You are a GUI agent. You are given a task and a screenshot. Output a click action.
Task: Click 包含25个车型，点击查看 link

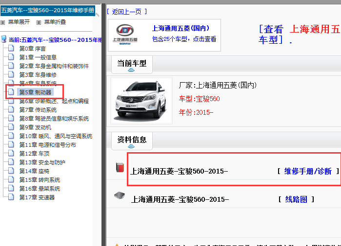184,39
